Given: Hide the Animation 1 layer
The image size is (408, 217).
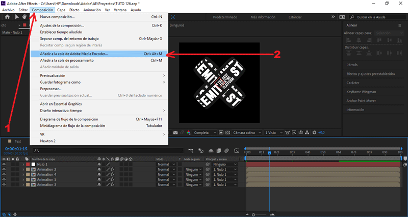Looking at the screenshot, I should [x=4, y=180].
